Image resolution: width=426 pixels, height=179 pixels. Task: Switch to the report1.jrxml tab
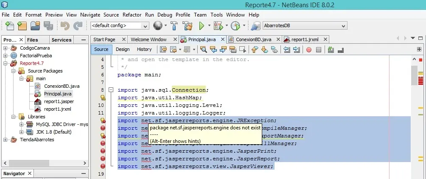(x=305, y=39)
